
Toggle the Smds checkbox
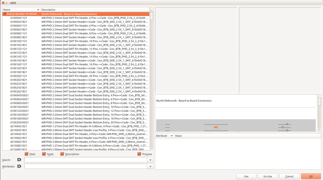coord(44,154)
